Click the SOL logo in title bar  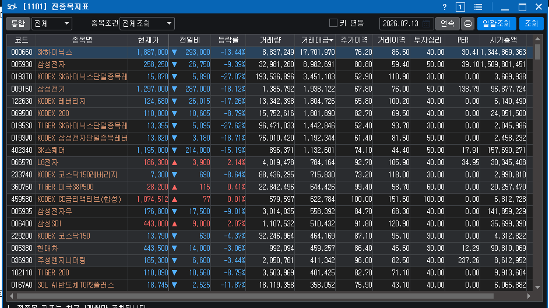pyautogui.click(x=12, y=6)
